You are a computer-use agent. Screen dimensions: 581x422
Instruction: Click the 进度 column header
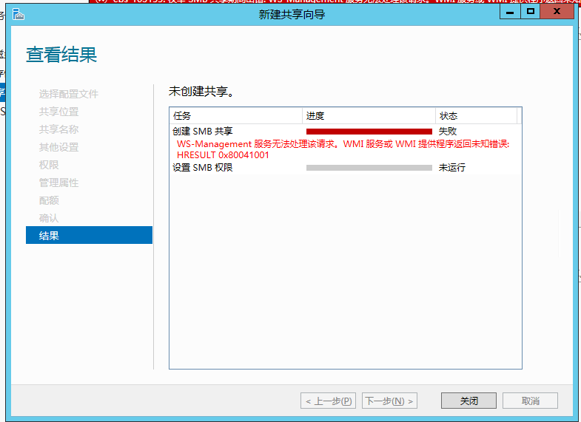369,116
